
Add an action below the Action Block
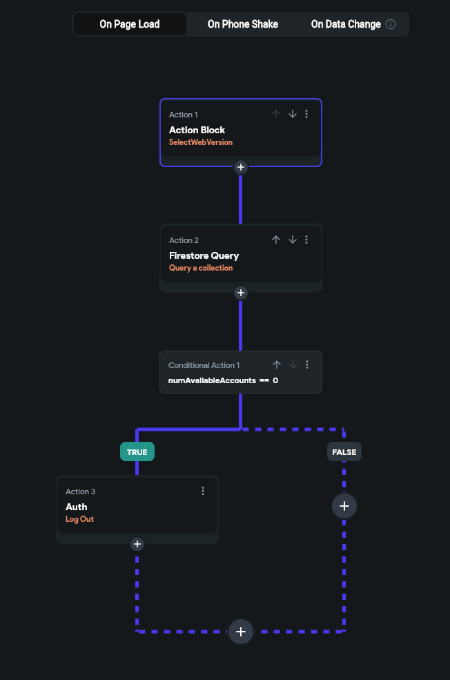[240, 166]
